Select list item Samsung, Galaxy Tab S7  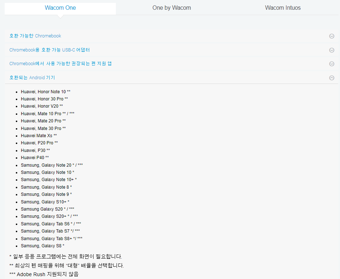click(50, 231)
